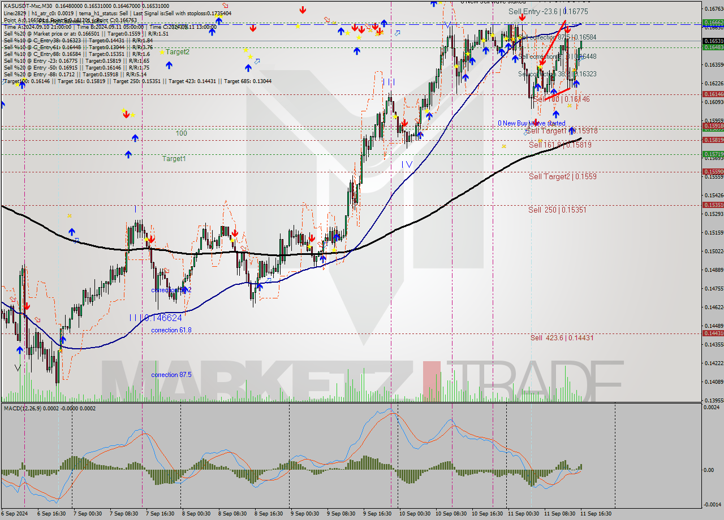Image resolution: width=724 pixels, height=520 pixels.
Task: Select the 'Sell %10 @ C_Entry38' line
Action: coord(78,41)
